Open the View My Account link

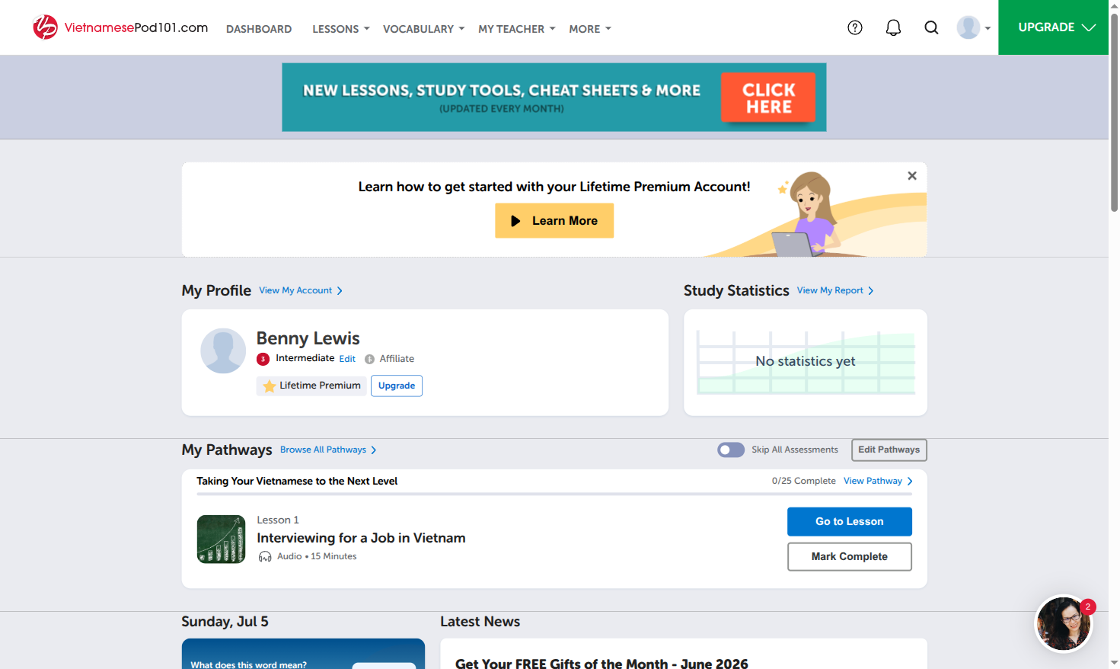click(301, 291)
